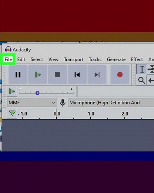Open the Tracks menu
The image size is (154, 193).
point(95,59)
